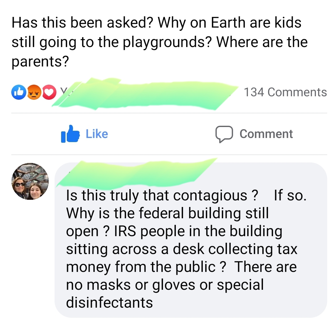
Task: Click the comment bubble about federal building
Action: [191, 240]
